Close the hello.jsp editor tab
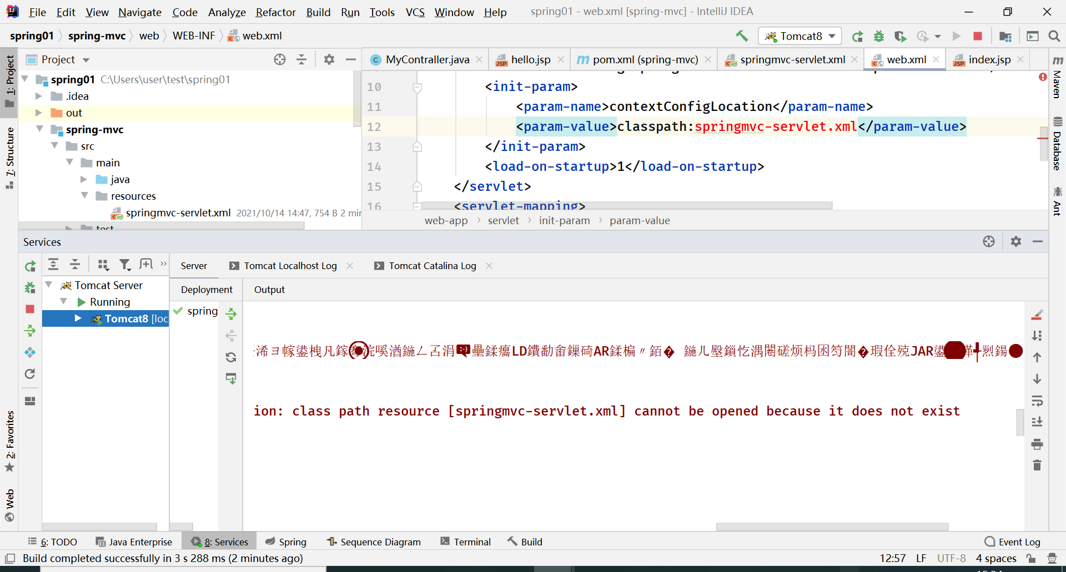Viewport: 1066px width, 572px height. (561, 59)
